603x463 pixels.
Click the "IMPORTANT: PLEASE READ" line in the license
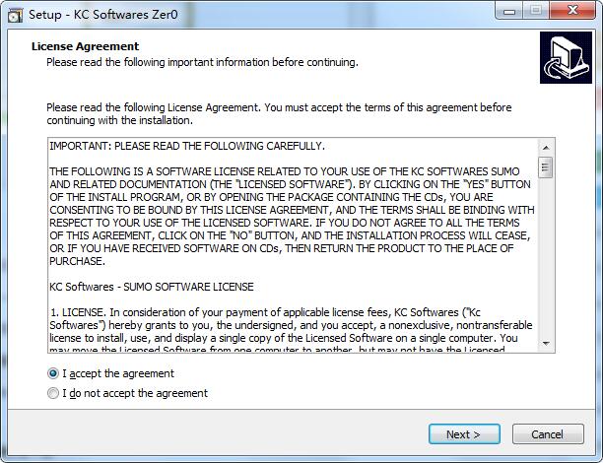pos(187,146)
